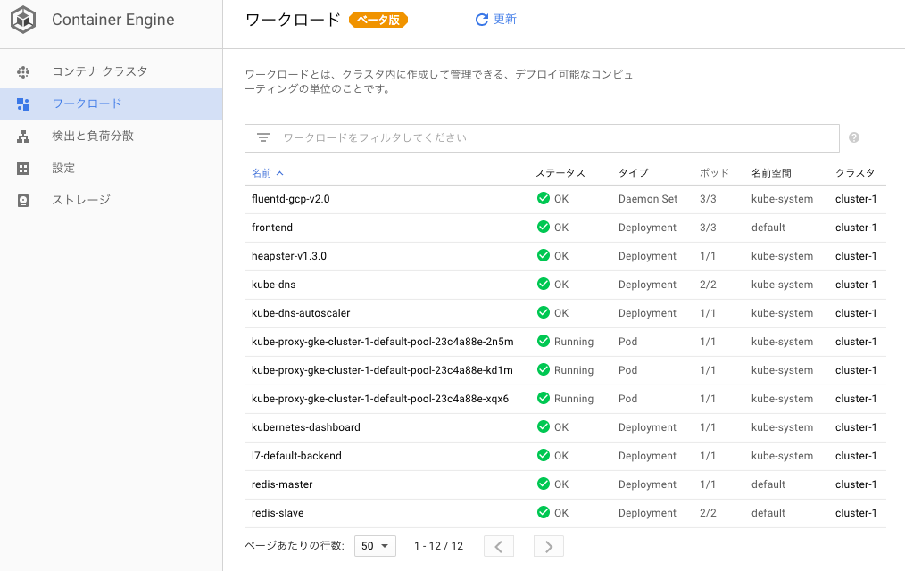Open the redis-master workload
Viewport: 905px width, 571px height.
(x=282, y=484)
